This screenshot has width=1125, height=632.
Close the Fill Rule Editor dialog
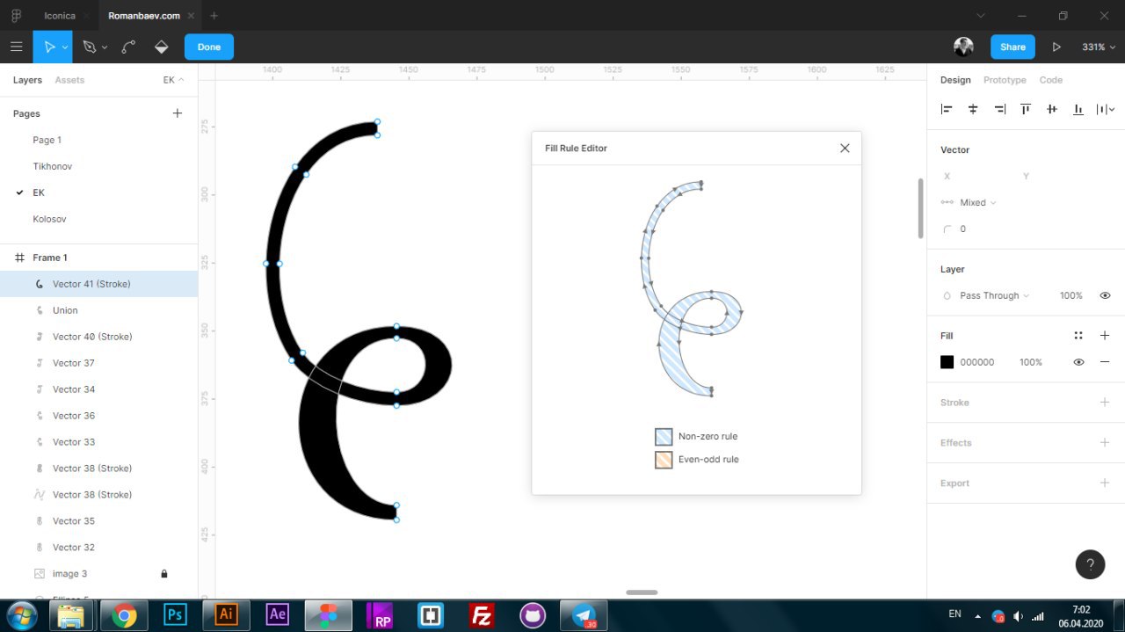coord(845,148)
